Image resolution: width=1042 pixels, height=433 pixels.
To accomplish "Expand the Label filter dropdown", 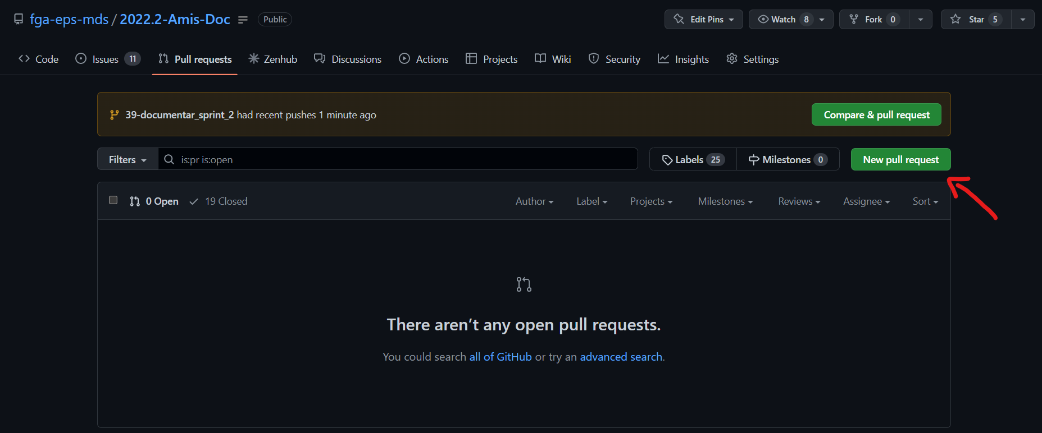I will 592,201.
